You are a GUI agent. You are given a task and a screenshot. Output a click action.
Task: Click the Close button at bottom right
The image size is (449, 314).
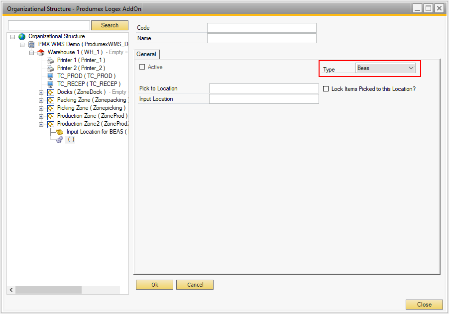point(424,304)
